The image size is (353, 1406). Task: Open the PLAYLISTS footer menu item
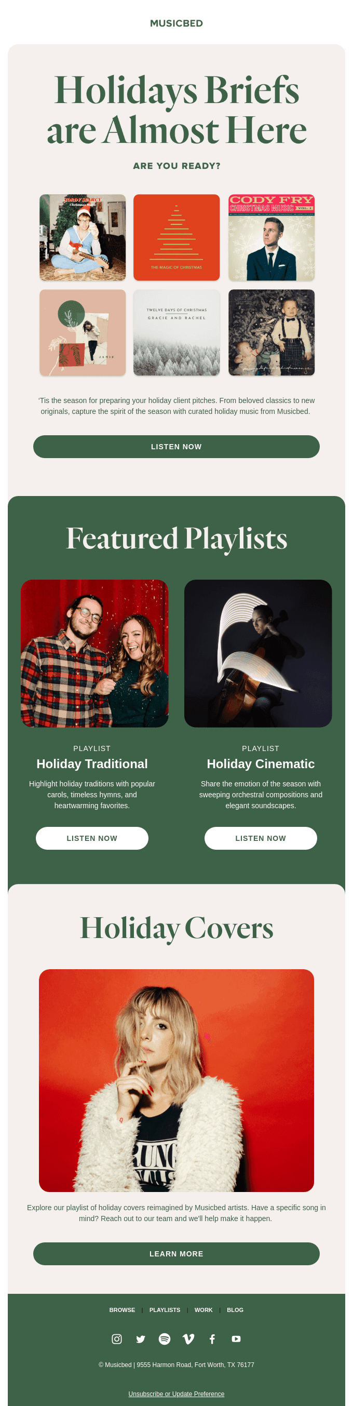(x=165, y=1310)
